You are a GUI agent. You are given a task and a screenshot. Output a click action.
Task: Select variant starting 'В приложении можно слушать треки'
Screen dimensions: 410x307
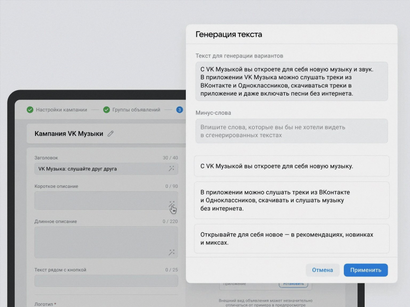pyautogui.click(x=291, y=200)
